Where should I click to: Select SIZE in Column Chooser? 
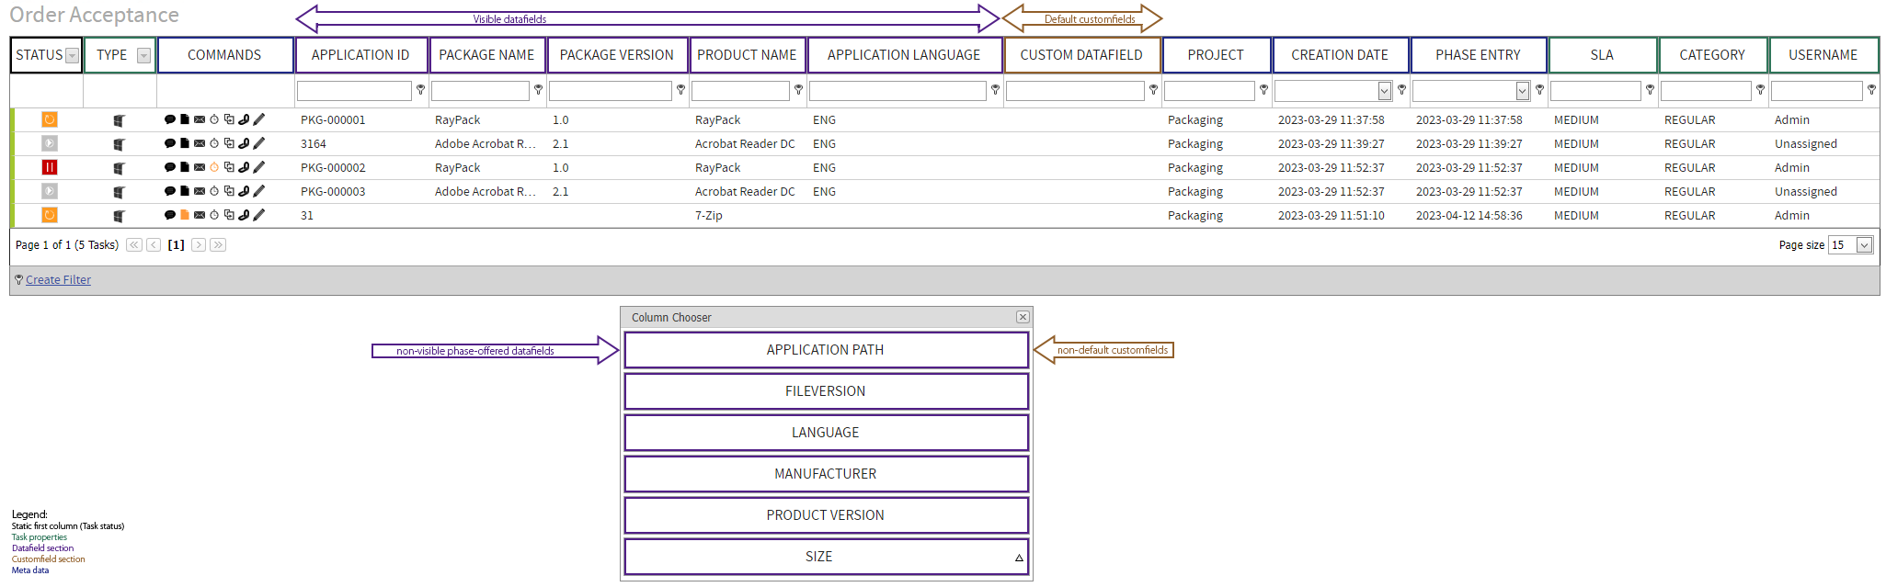point(826,557)
